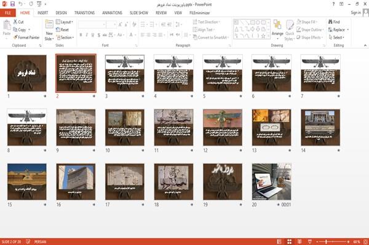The height and width of the screenshot is (245, 369).
Task: Click Sign in link
Action: (x=355, y=13)
